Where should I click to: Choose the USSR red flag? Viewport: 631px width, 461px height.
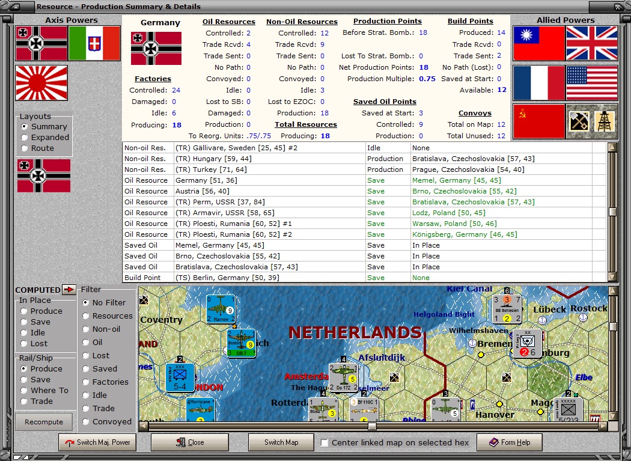pos(539,121)
